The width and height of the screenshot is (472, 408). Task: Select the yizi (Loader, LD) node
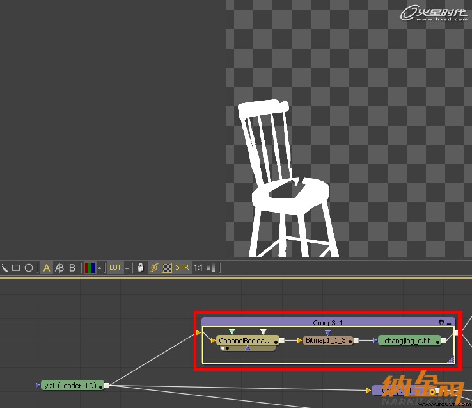(72, 386)
